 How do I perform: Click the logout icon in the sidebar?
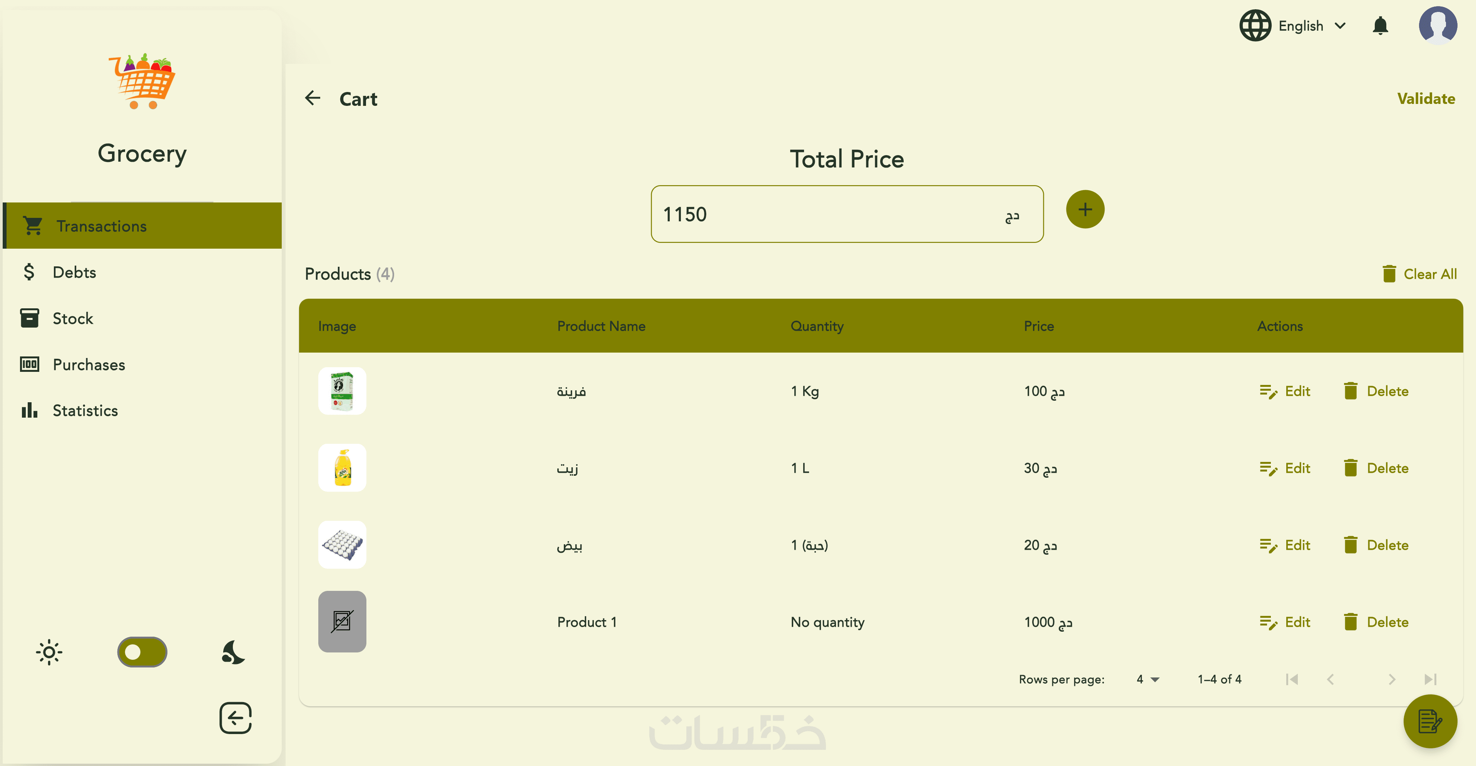(x=235, y=718)
